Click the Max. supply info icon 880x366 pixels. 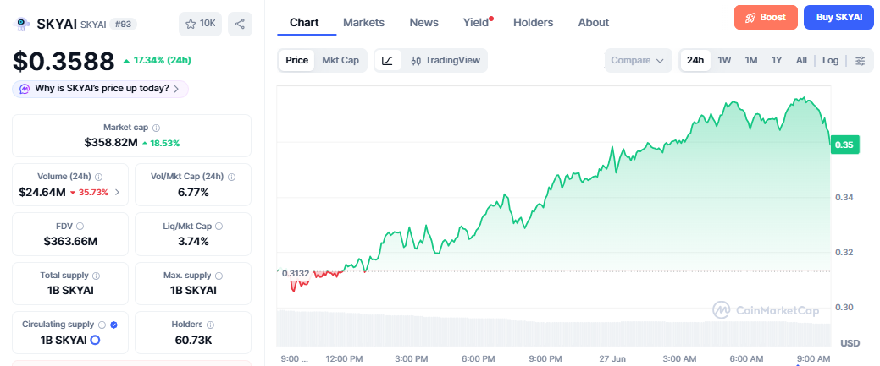(219, 276)
